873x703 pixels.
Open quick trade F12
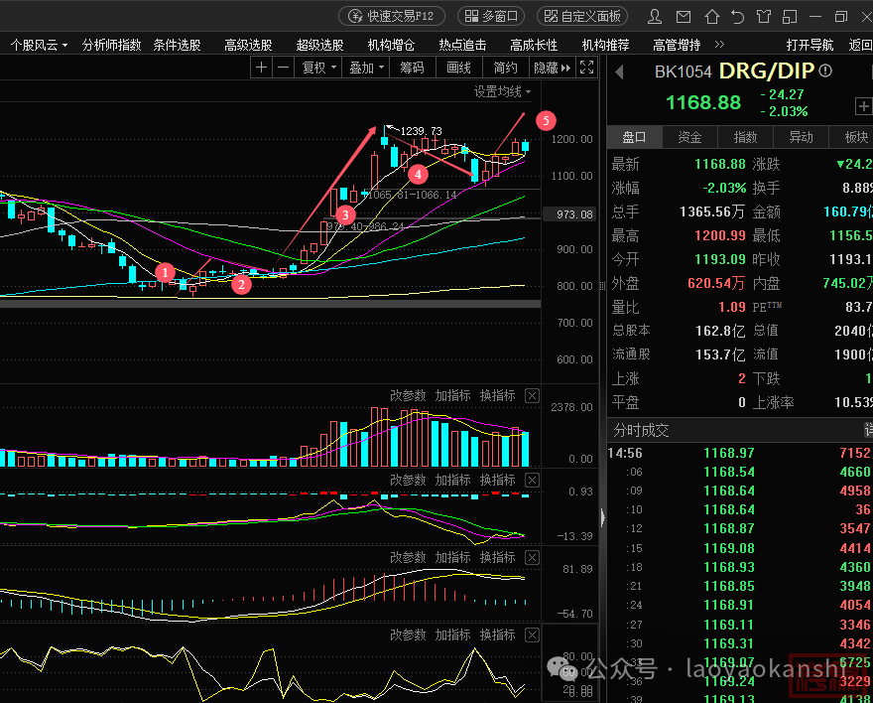[392, 16]
